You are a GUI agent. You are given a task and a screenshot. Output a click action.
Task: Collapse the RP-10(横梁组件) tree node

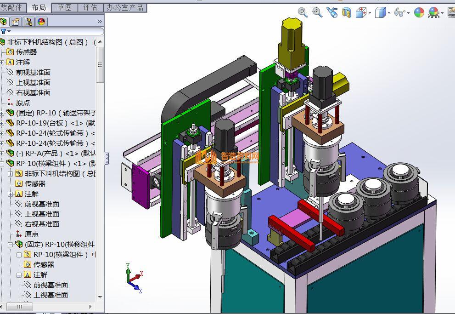click(2, 163)
